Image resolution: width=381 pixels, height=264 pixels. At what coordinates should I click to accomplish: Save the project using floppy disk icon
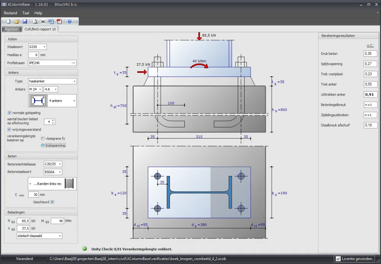pyautogui.click(x=25, y=22)
